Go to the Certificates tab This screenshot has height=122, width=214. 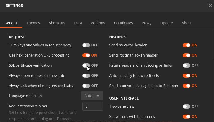[x=123, y=23]
